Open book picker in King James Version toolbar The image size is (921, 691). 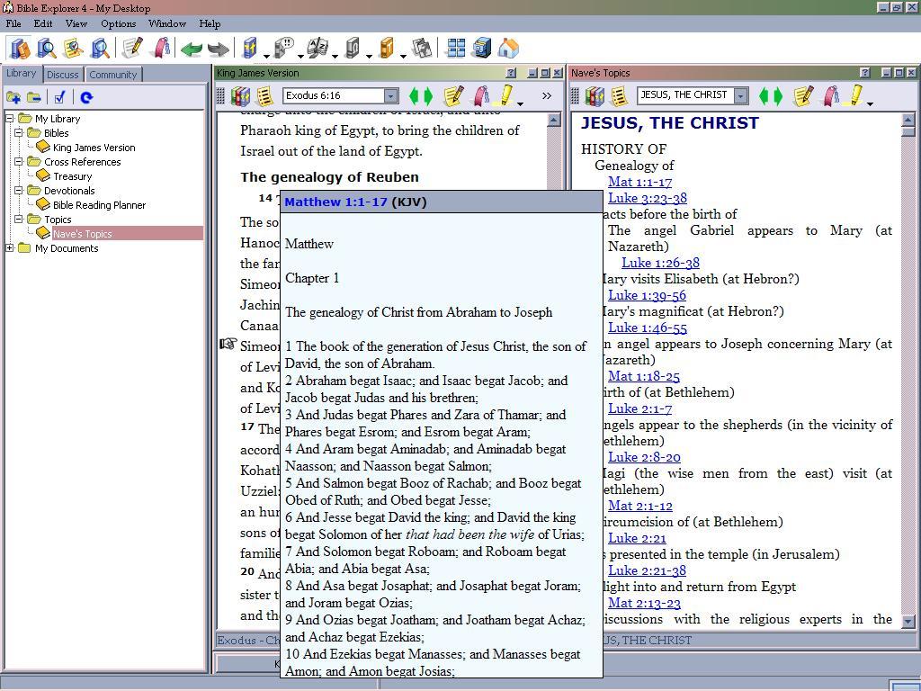(x=240, y=95)
